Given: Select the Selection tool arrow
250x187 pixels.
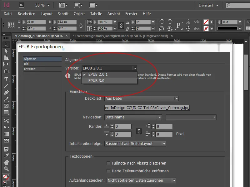Looking at the screenshot, I should point(6,44).
